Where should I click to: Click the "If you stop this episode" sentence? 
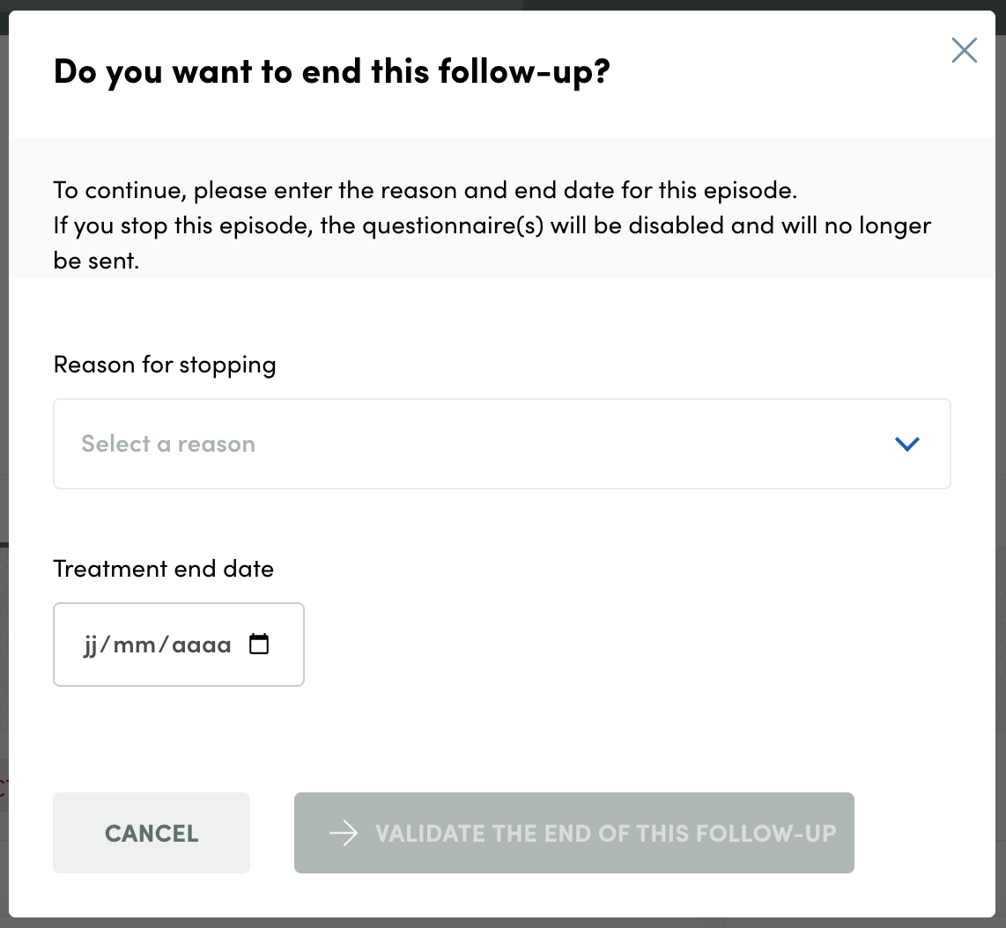(x=492, y=225)
